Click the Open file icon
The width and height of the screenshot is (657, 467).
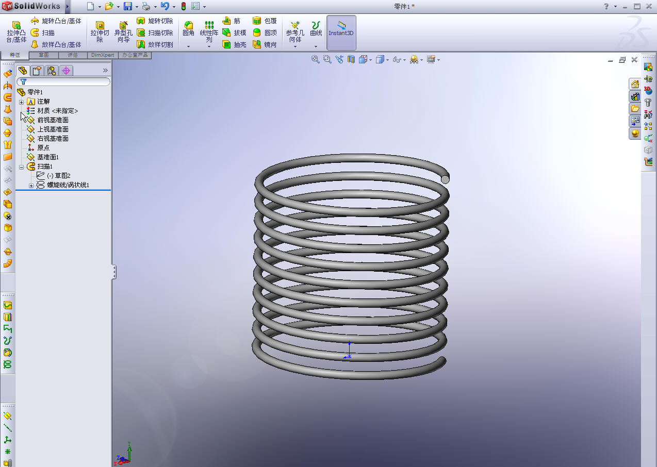108,7
